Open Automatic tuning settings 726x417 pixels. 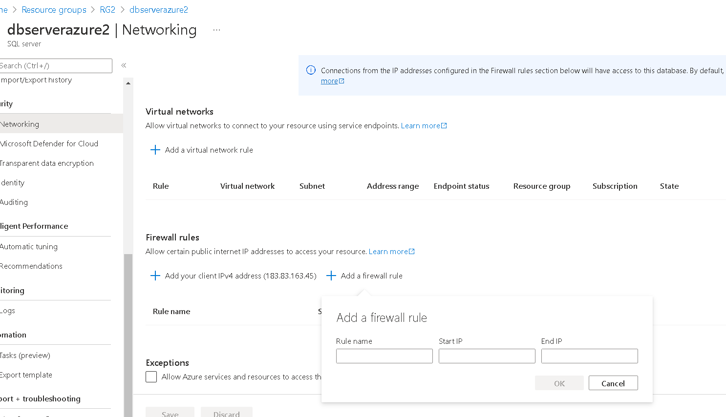coord(29,246)
